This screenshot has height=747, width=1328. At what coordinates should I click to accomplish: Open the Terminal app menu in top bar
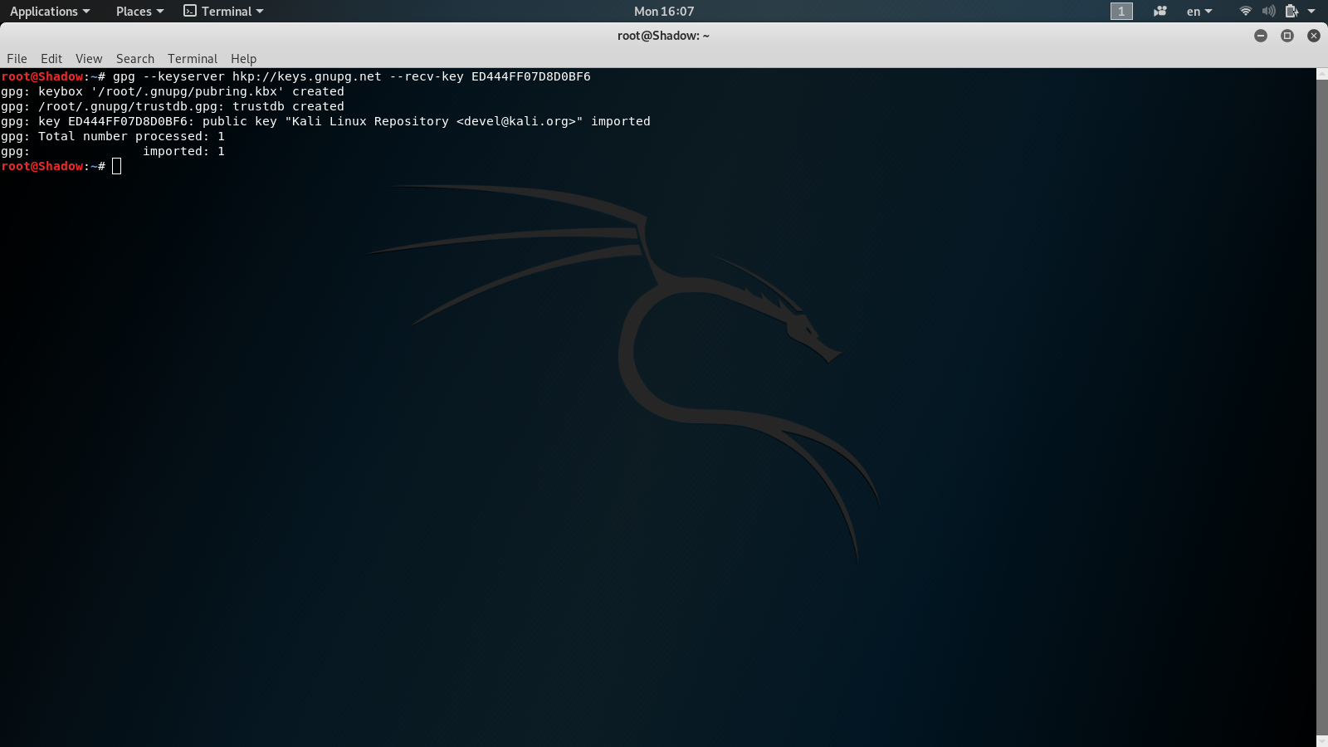point(223,12)
